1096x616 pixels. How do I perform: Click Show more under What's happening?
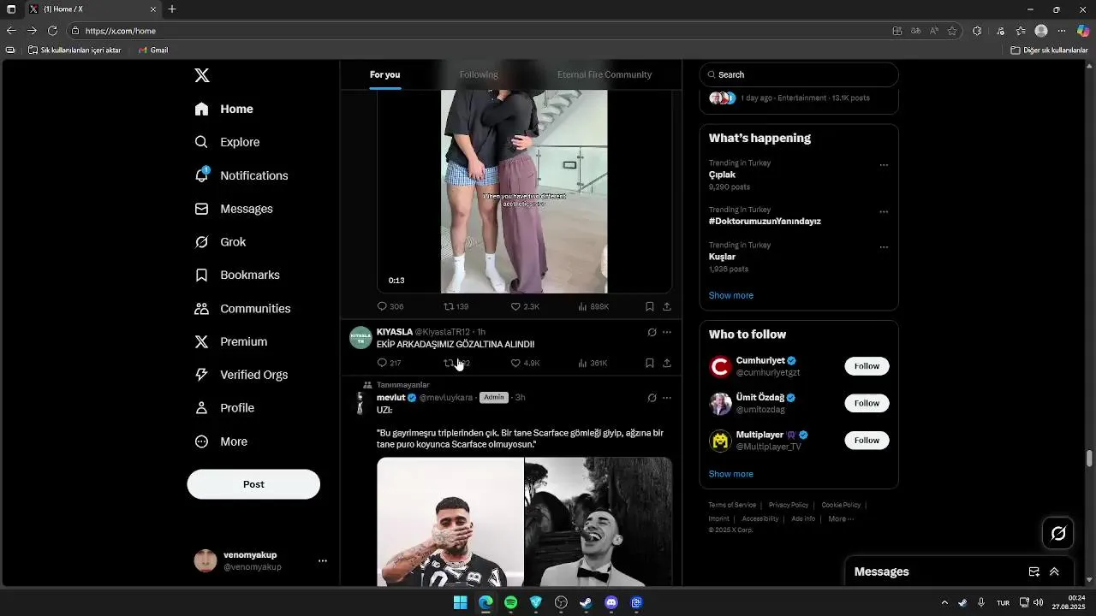click(x=731, y=295)
